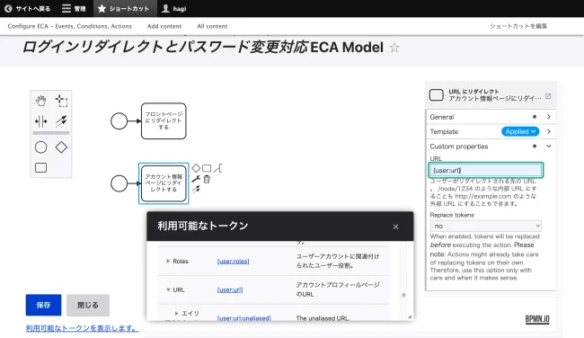This screenshot has width=584, height=338.
Task: Expand the Template section chevron
Action: point(549,131)
